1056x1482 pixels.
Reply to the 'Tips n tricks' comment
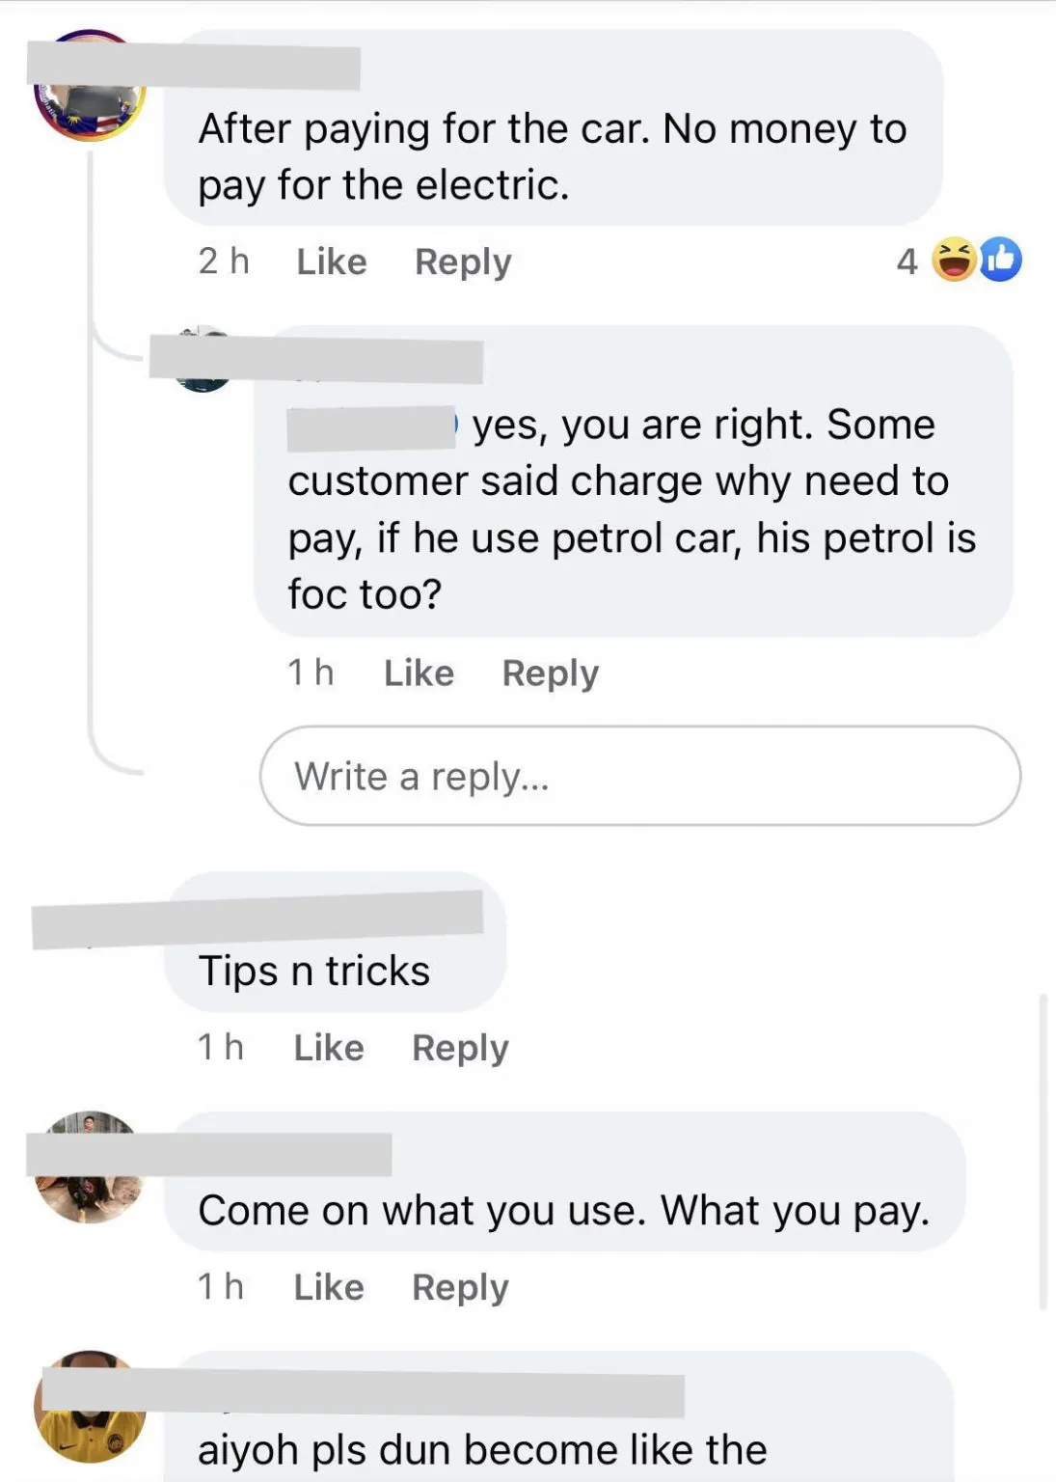click(x=460, y=1049)
